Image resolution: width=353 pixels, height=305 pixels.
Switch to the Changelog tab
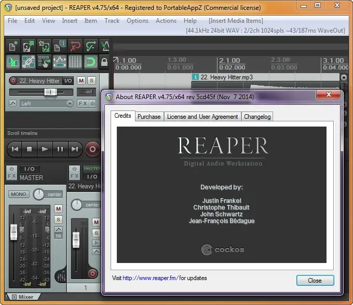pos(257,117)
